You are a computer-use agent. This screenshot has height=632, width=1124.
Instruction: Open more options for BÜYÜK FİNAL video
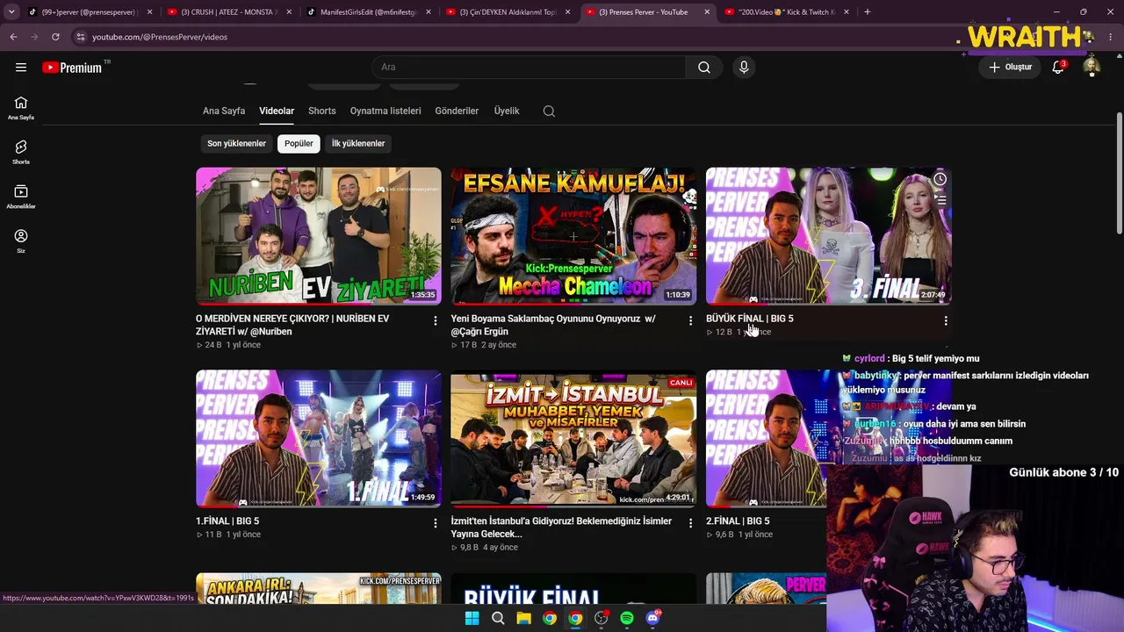(946, 321)
